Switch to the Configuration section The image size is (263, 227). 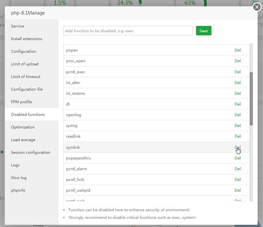click(24, 51)
